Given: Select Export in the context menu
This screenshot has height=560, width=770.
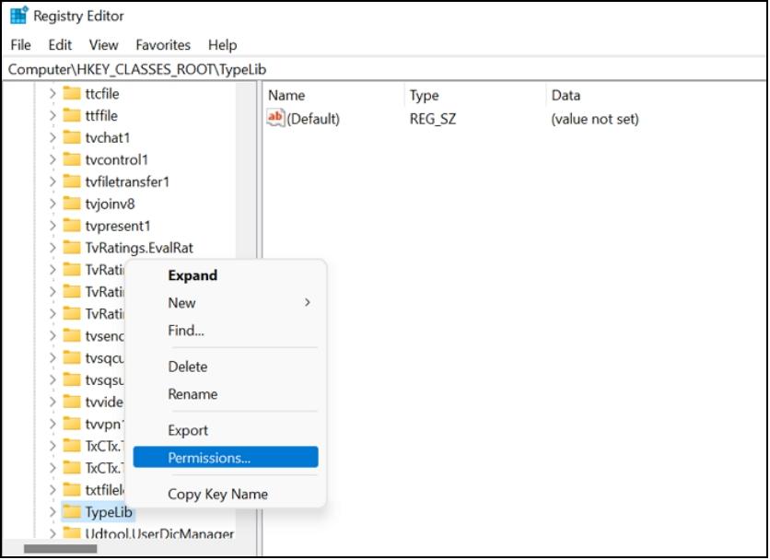Looking at the screenshot, I should [188, 430].
